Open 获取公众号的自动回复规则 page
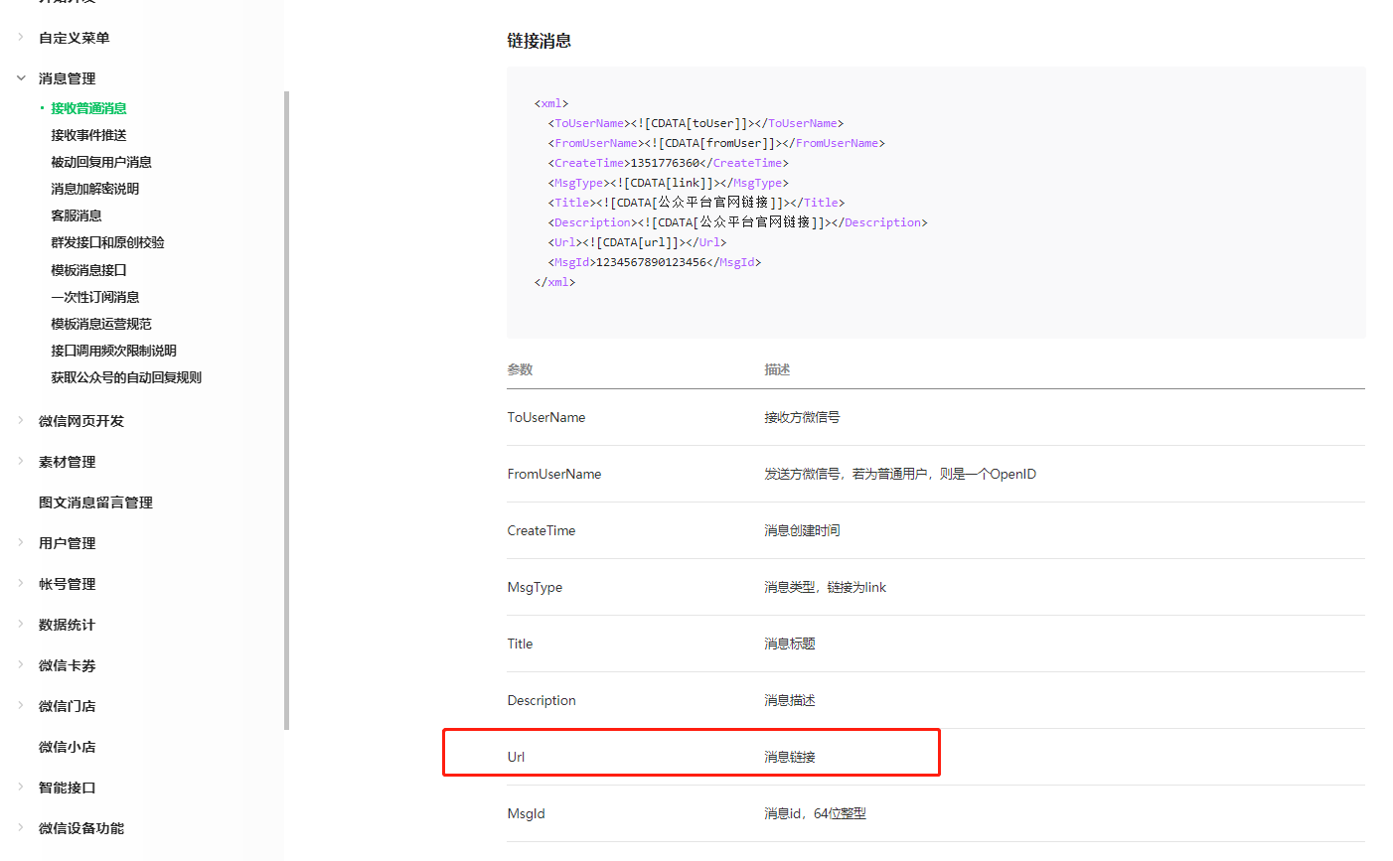 pyautogui.click(x=126, y=377)
